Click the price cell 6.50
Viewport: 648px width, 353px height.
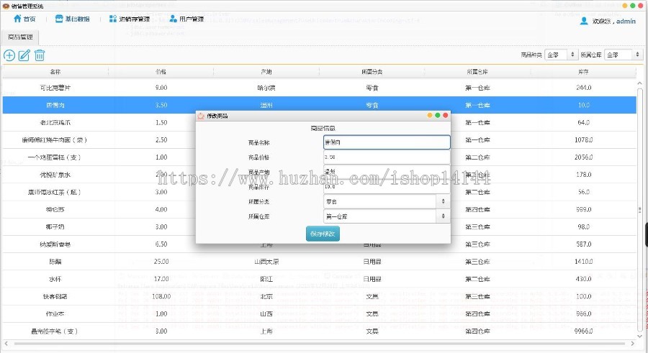(x=161, y=244)
